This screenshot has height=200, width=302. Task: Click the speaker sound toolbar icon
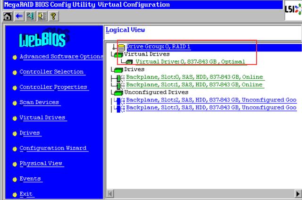(42, 16)
